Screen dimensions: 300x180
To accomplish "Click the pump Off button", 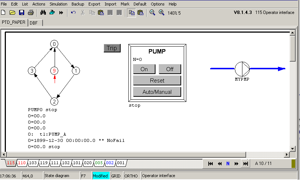I will pyautogui.click(x=170, y=69).
